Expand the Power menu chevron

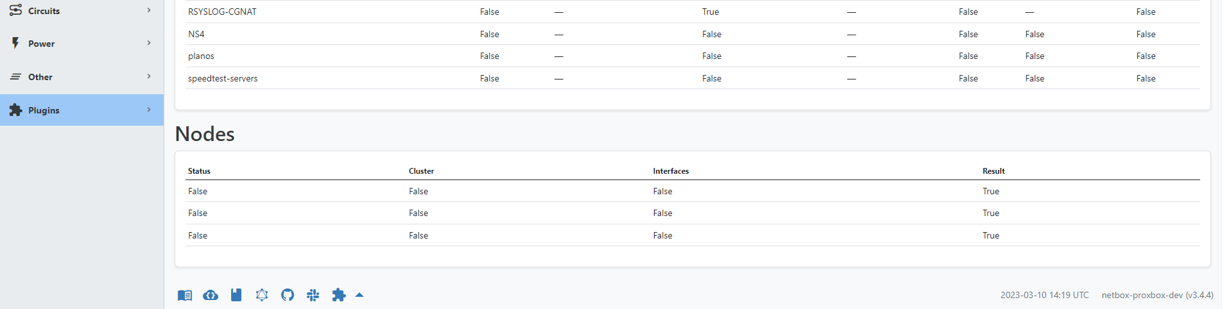coord(149,43)
